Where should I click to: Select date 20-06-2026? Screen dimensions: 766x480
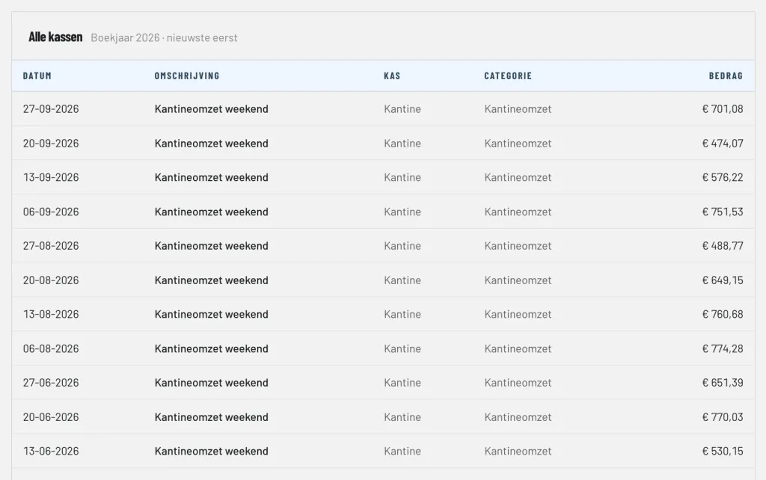point(51,417)
